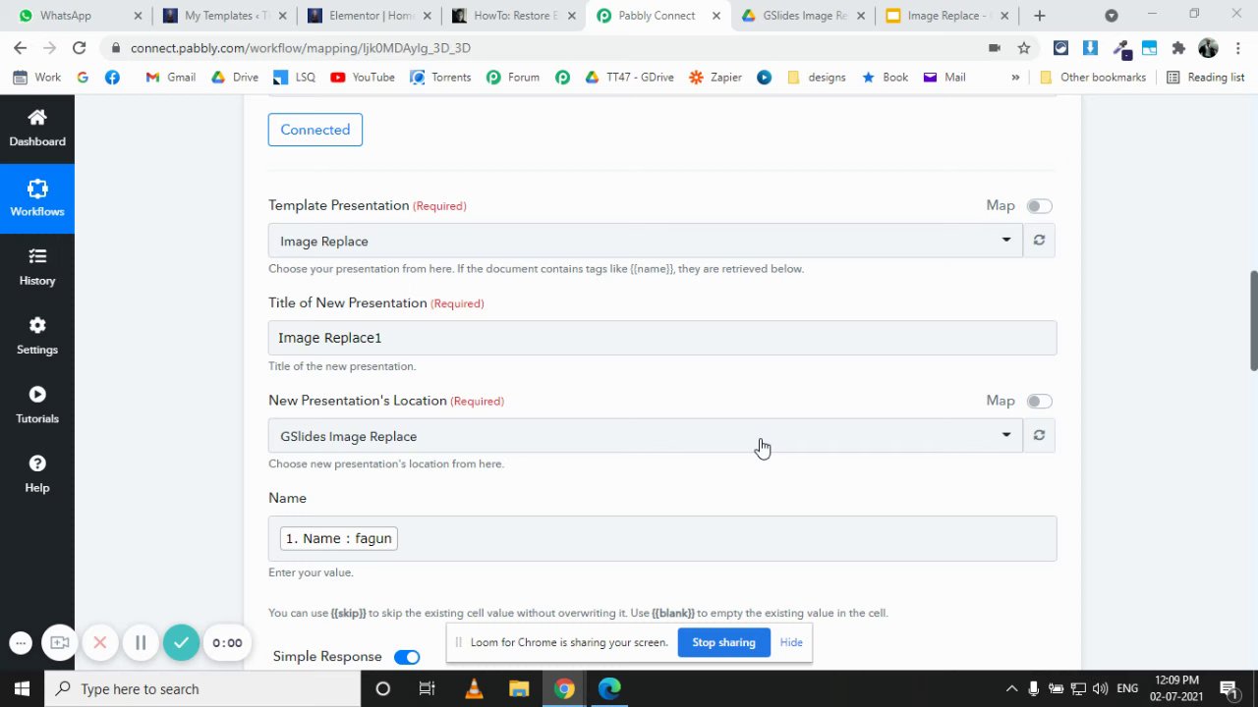Open the ENG language indicator
Viewport: 1258px width, 707px height.
pos(1127,688)
